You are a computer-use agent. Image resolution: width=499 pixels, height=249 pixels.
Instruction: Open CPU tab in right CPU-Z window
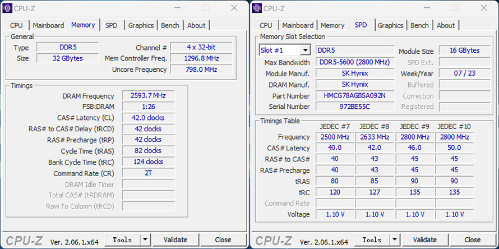click(x=266, y=25)
